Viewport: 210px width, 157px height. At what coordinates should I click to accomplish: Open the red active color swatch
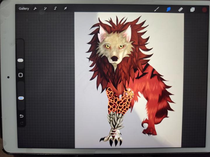[204, 10]
